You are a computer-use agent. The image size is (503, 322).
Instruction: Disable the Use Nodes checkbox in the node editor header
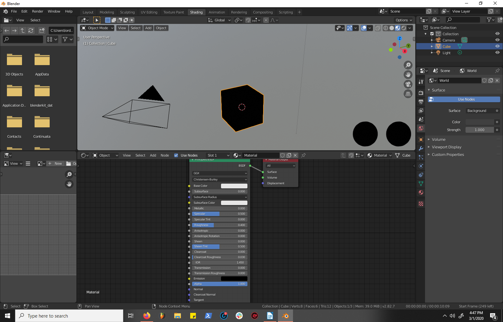coord(176,155)
